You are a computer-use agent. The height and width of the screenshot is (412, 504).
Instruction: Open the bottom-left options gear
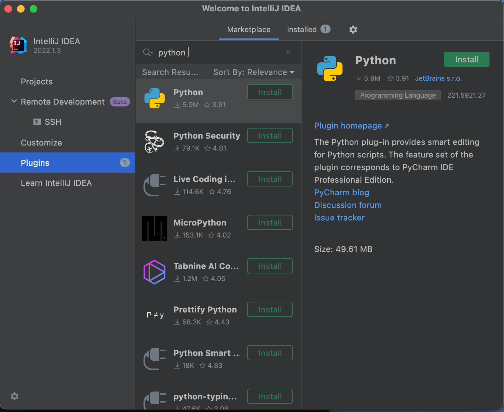coord(15,396)
